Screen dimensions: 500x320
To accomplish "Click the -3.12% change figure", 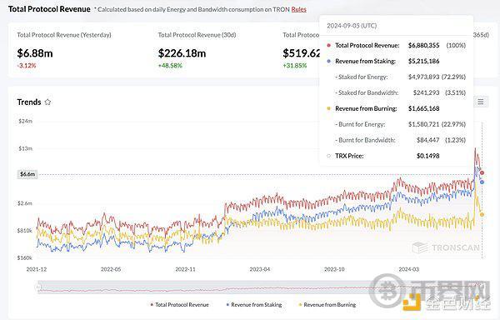I will pyautogui.click(x=27, y=66).
